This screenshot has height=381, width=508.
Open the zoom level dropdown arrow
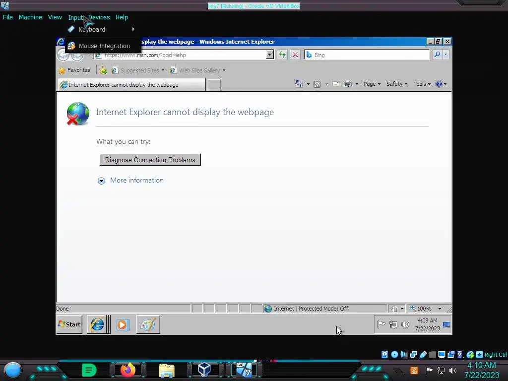pos(440,309)
